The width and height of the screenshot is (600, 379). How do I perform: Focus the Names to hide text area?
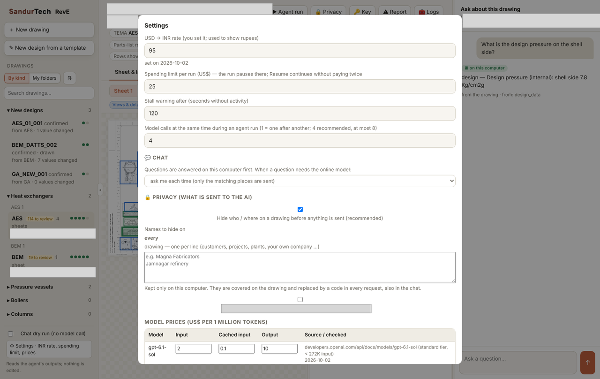300,267
